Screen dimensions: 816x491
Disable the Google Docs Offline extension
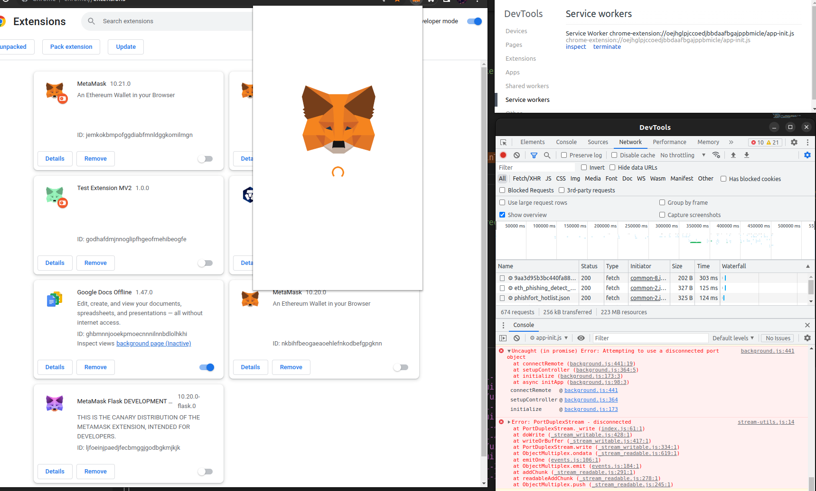coord(207,367)
